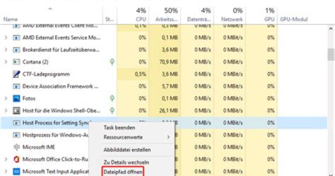Choose Task beenden from context menu
Viewport: 335px width, 176px height.
pyautogui.click(x=119, y=128)
